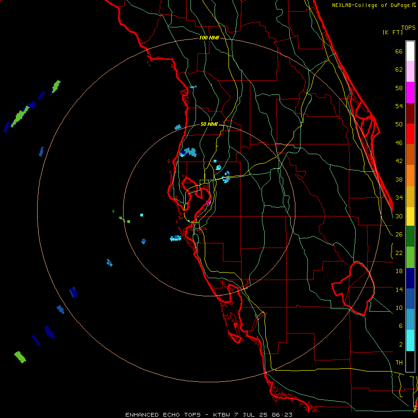Click the 58 value on the legend
The width and height of the screenshot is (418, 418).
399,88
